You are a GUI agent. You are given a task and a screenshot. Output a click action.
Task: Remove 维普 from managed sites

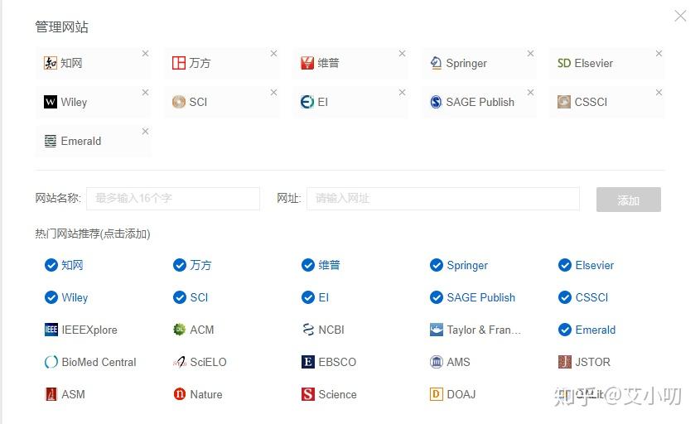tap(403, 54)
